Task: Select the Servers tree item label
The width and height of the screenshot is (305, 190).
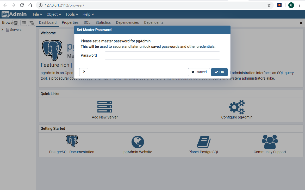Action: (16, 29)
